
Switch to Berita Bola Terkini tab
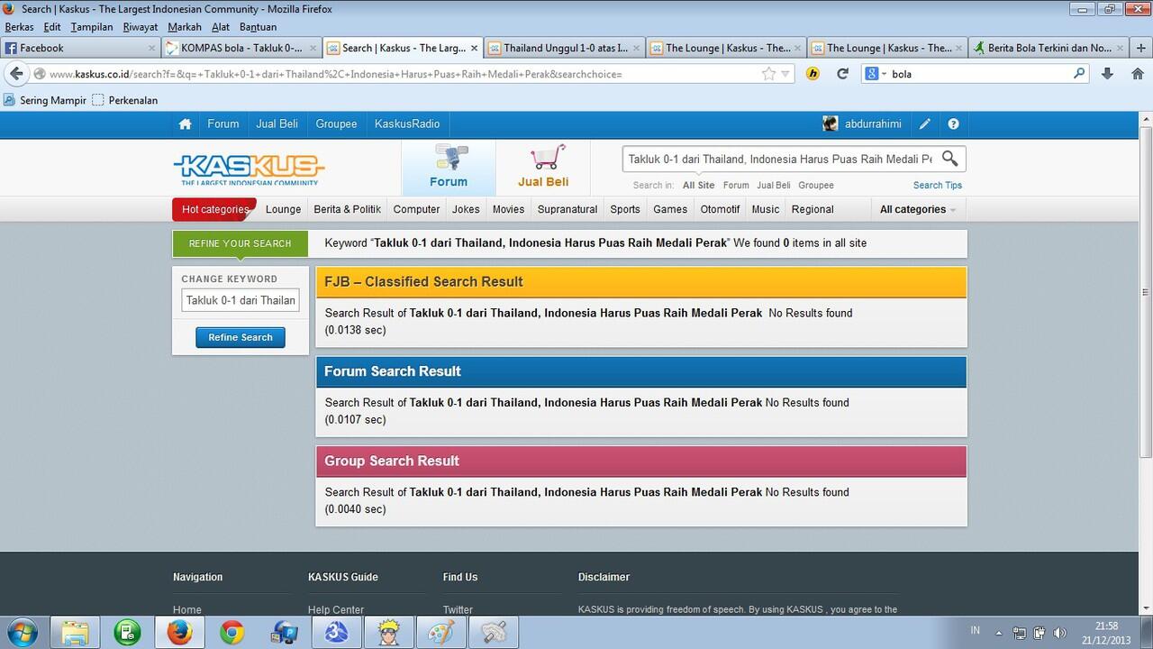[x=1049, y=48]
